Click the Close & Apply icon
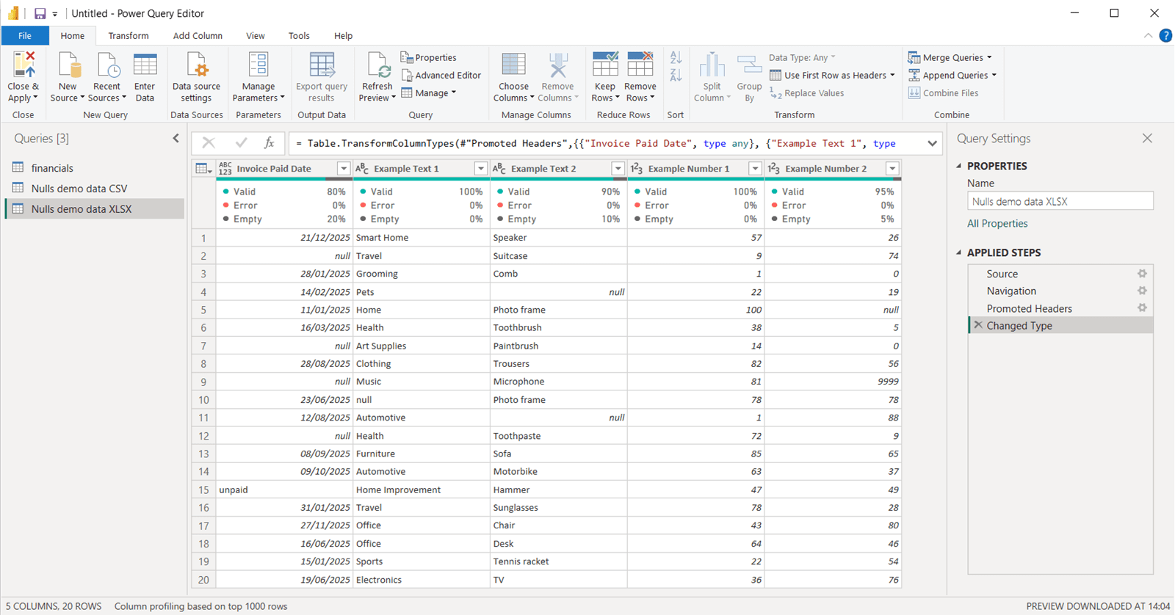Viewport: 1175px width, 615px height. point(23,65)
